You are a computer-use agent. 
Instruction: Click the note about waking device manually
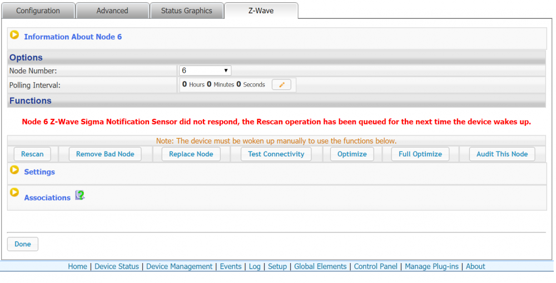click(276, 141)
